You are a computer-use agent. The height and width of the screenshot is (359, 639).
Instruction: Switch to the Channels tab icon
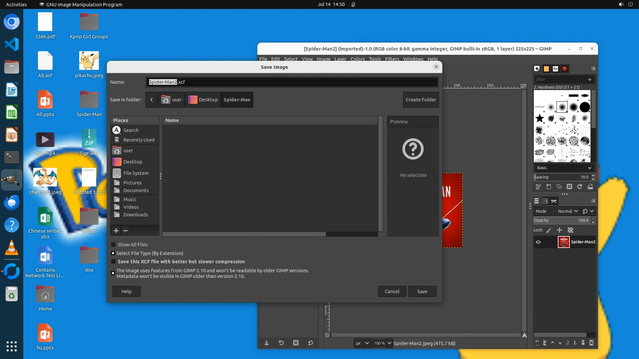tap(545, 201)
